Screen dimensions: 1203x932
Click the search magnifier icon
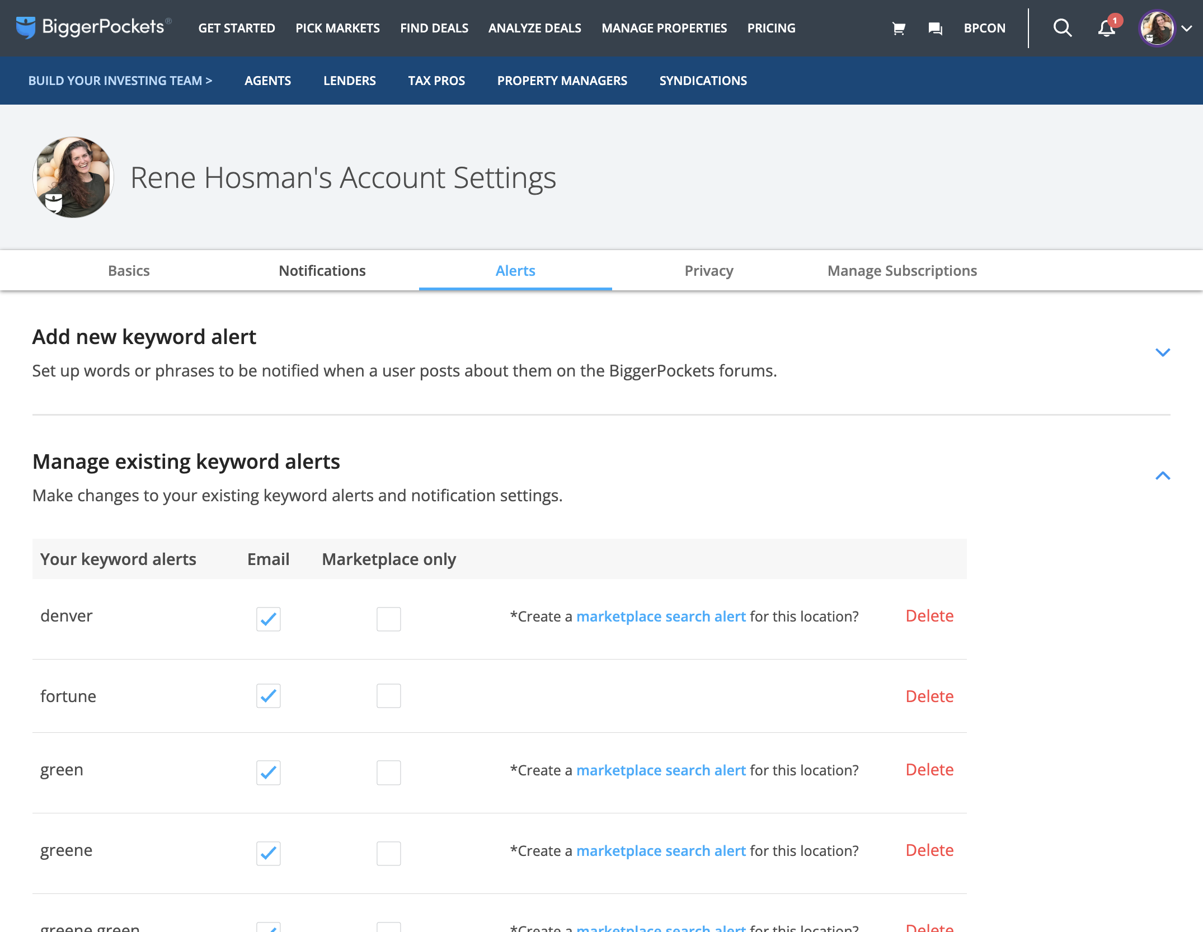point(1062,28)
